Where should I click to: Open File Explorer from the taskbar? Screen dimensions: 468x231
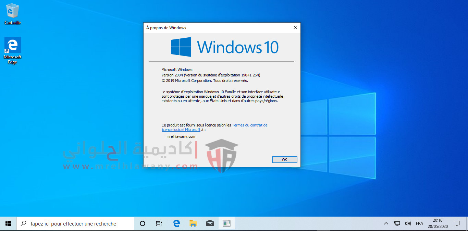(x=193, y=223)
